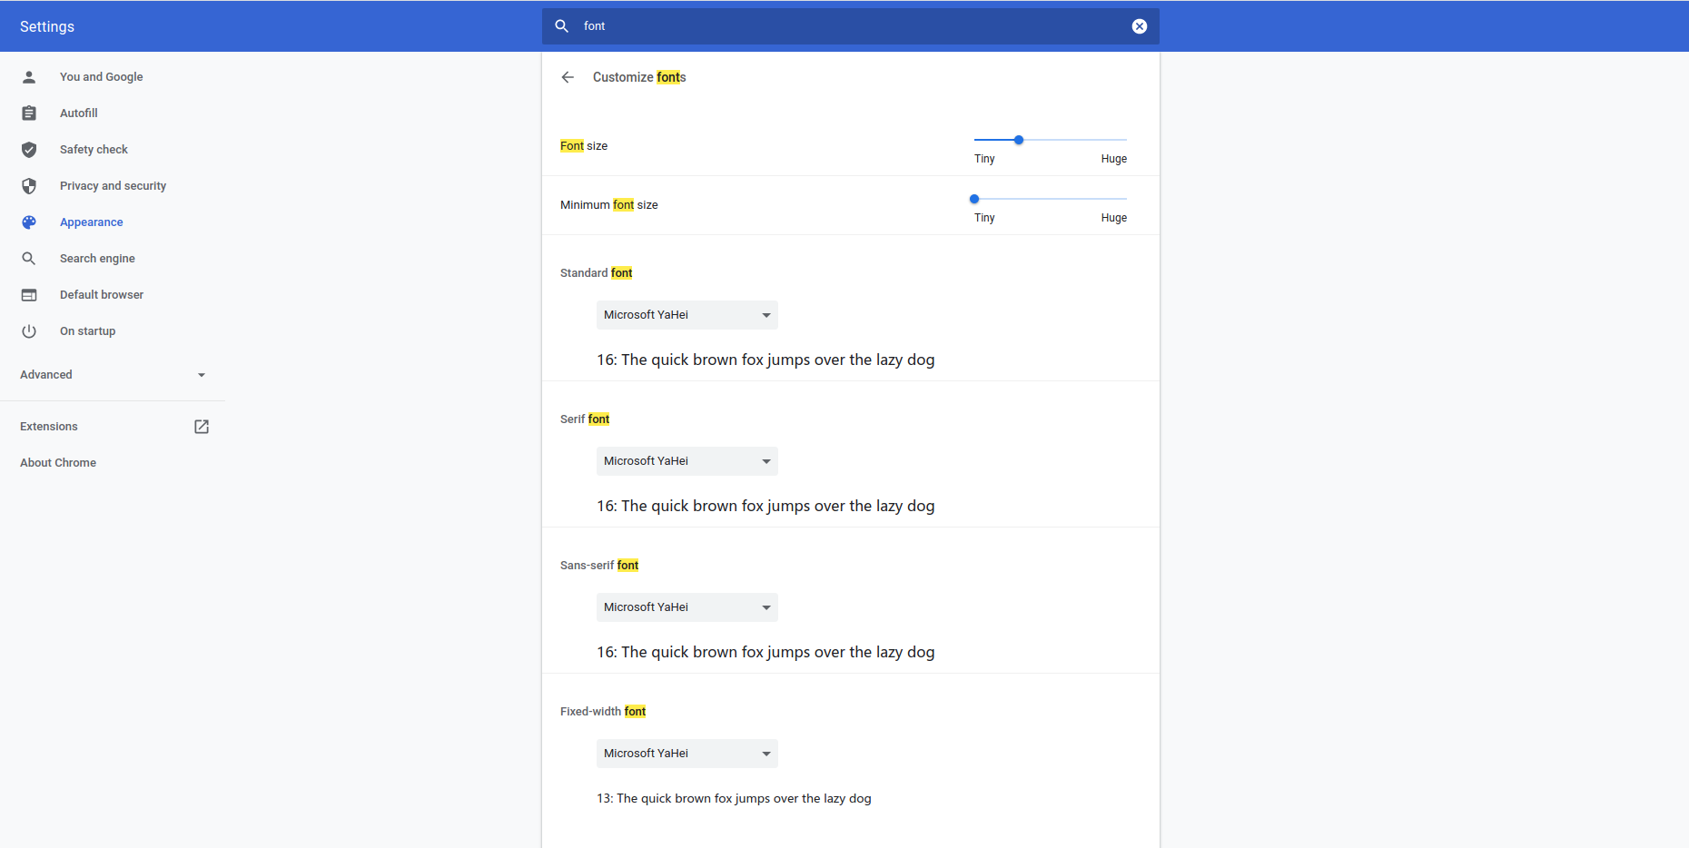The height and width of the screenshot is (848, 1689).
Task: Click the Safety check shield icon
Action: tap(29, 150)
